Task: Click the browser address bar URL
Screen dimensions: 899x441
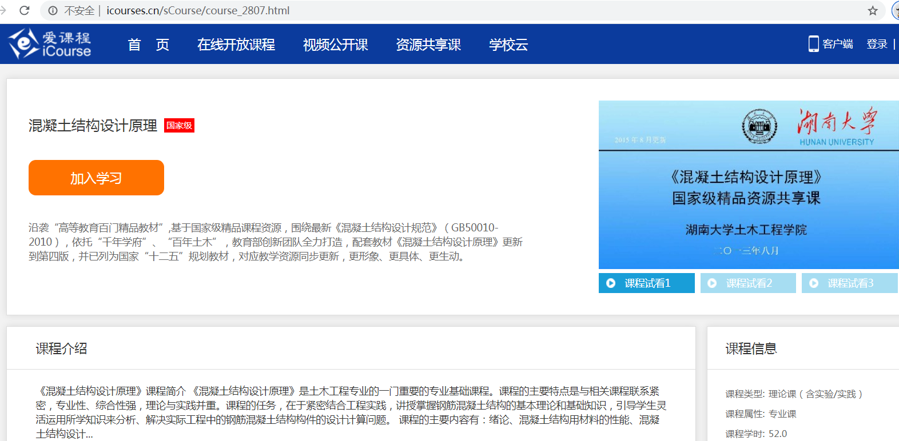Action: tap(198, 10)
